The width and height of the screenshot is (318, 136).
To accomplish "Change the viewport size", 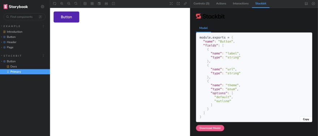I will [x=99, y=4].
